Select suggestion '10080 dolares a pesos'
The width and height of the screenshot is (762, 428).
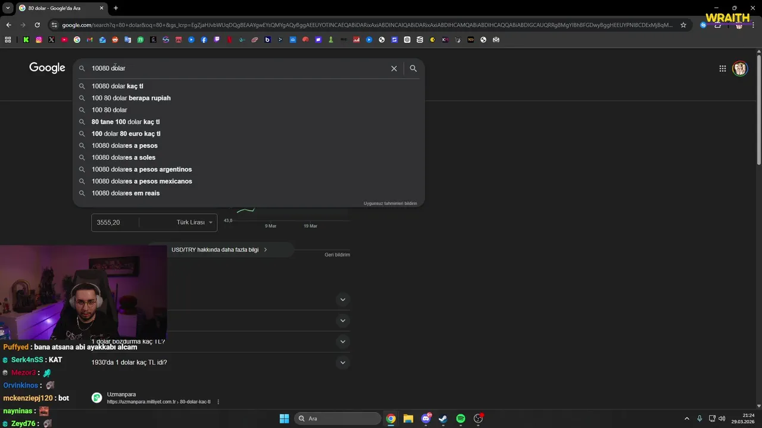(x=249, y=146)
